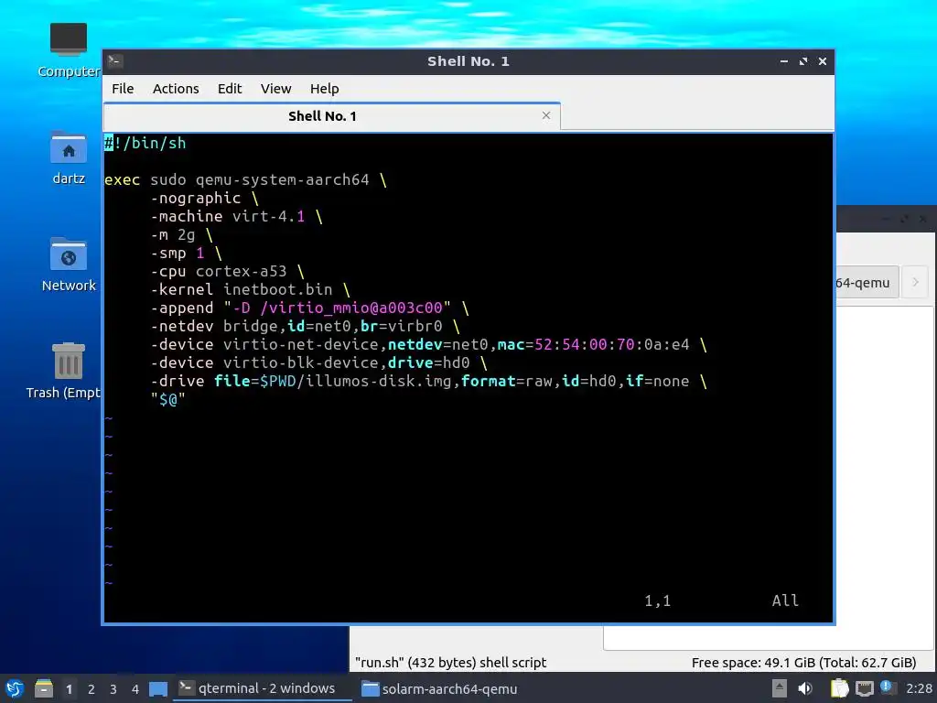
Task: Close the Shell No. 1 window
Action: point(823,61)
